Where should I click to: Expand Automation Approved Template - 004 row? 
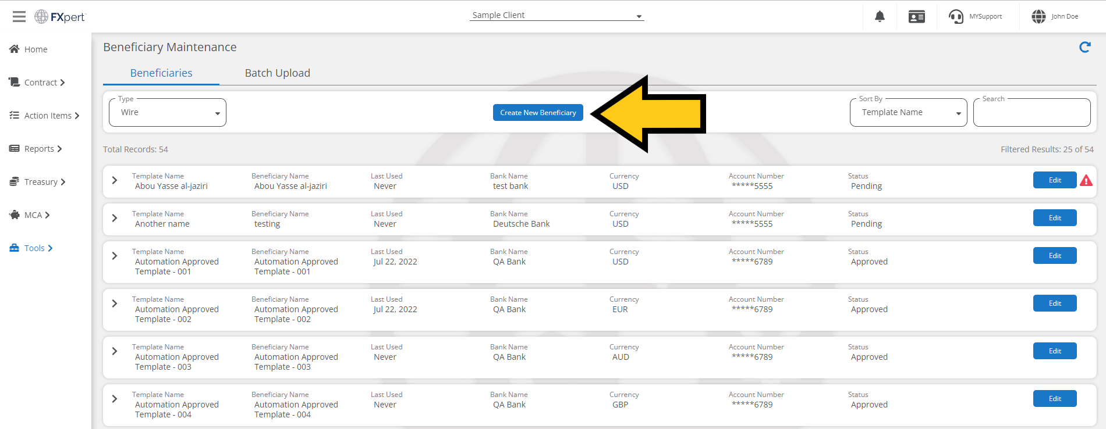click(x=115, y=399)
